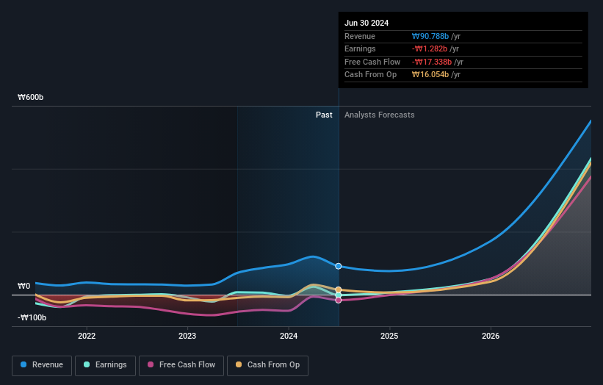Toggle the Earnings series in legend
Image resolution: width=603 pixels, height=385 pixels.
105,365
